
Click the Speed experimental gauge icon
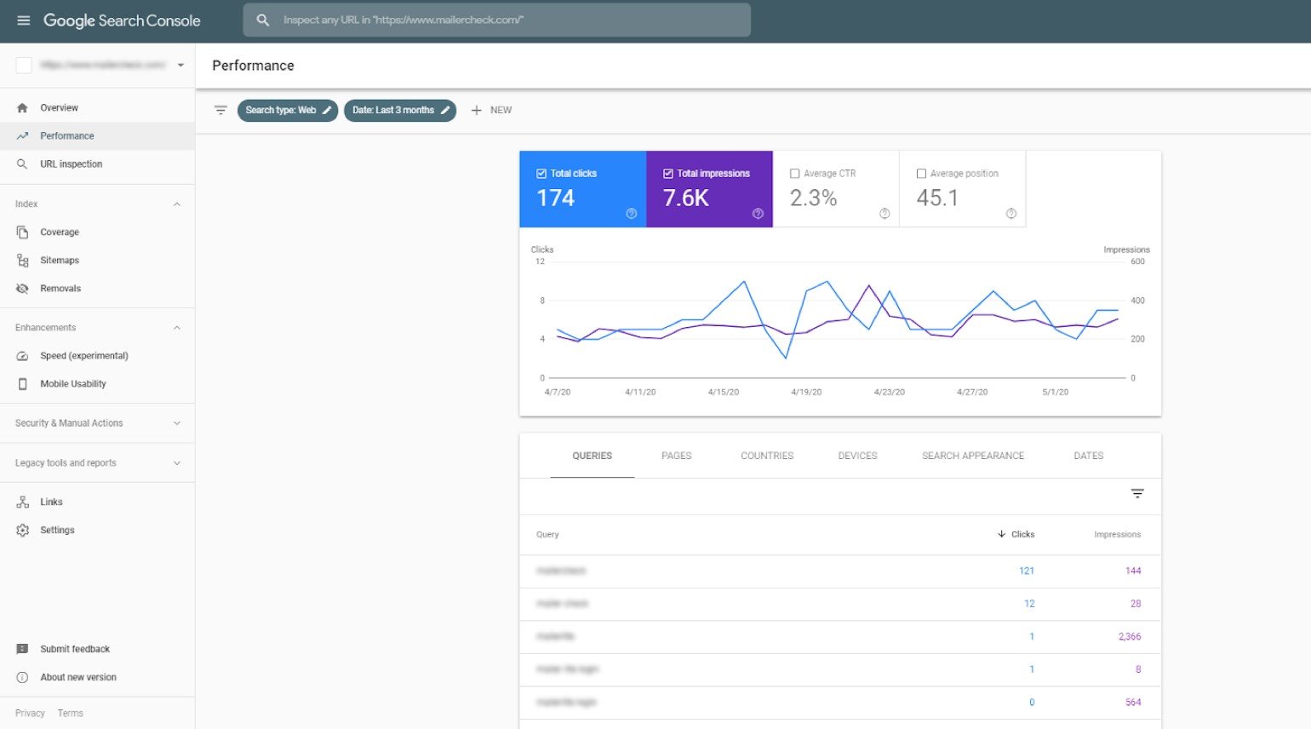click(22, 356)
